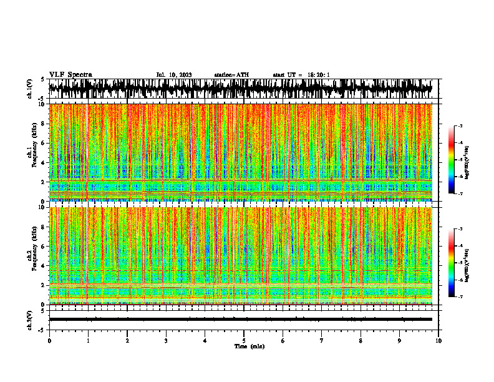This screenshot has width=494, height=382.
Task: Click the last time axis tick label
Action: 438,341
